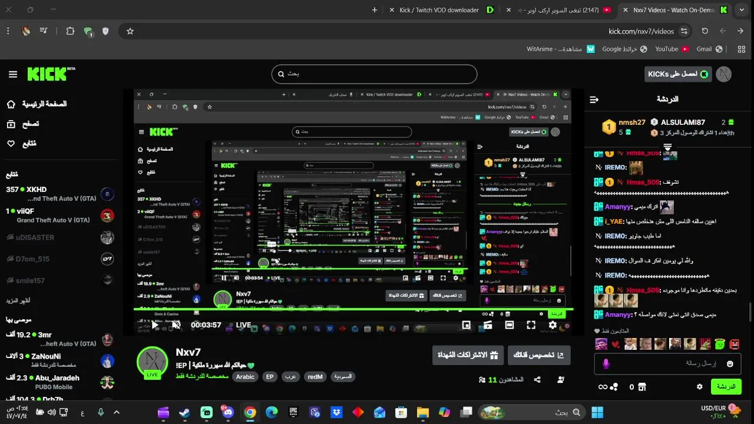
Task: Click the video progress bar
Action: click(353, 309)
